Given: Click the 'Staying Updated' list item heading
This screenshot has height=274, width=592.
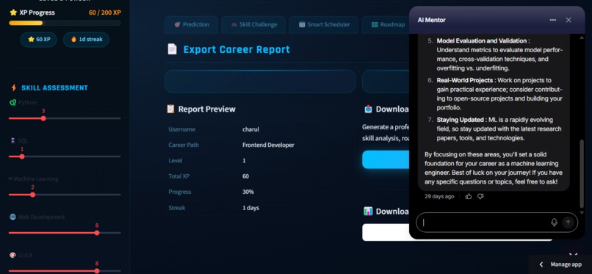Looking at the screenshot, I should coord(460,120).
